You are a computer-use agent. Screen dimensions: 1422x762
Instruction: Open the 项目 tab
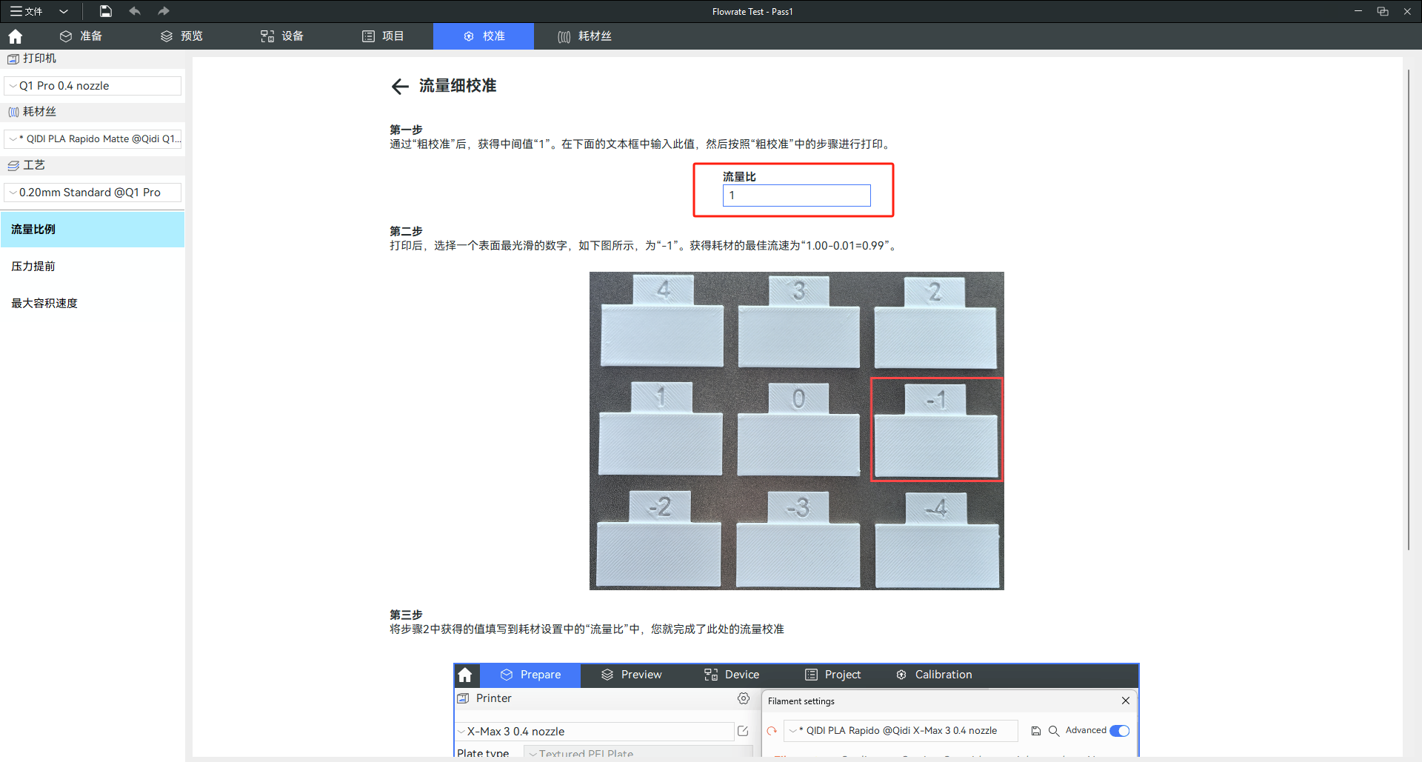pos(383,36)
